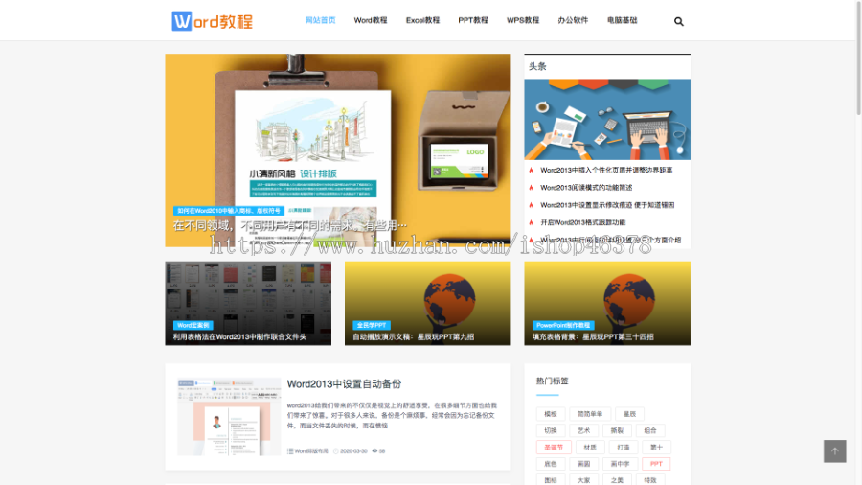Open the search magnifier icon in header
This screenshot has height=485, width=862.
[678, 21]
